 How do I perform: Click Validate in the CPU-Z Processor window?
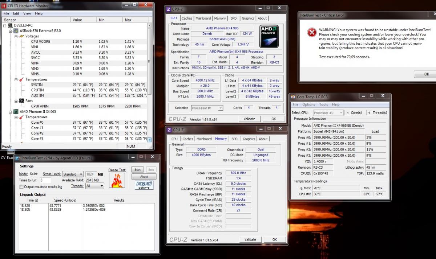tap(250, 119)
